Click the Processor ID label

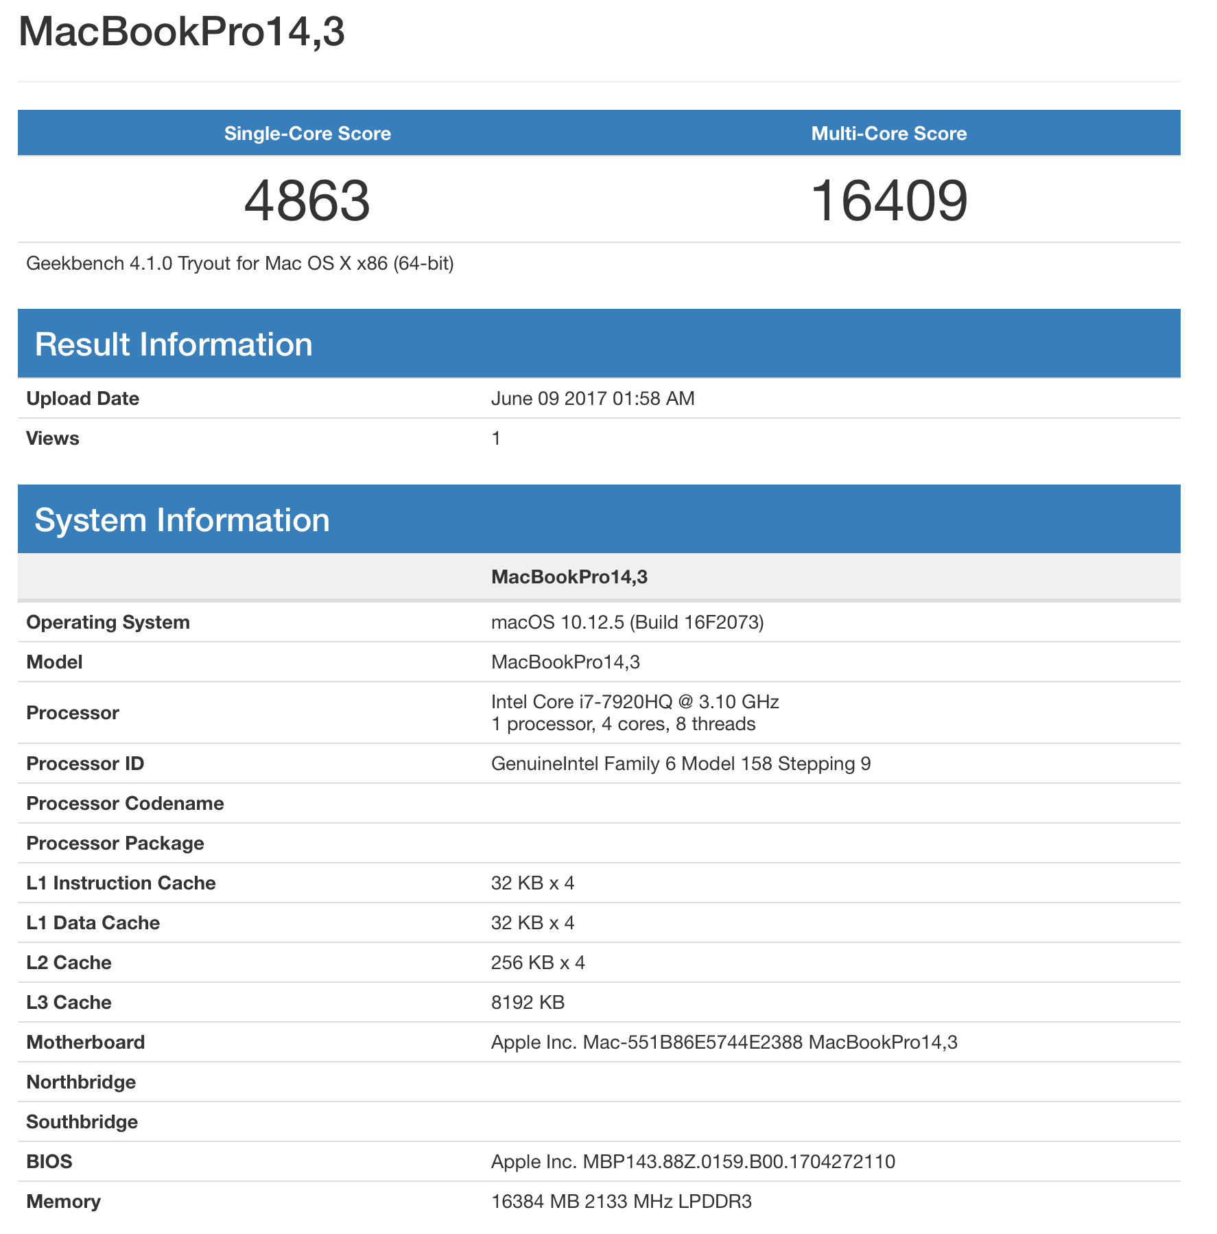coord(85,764)
